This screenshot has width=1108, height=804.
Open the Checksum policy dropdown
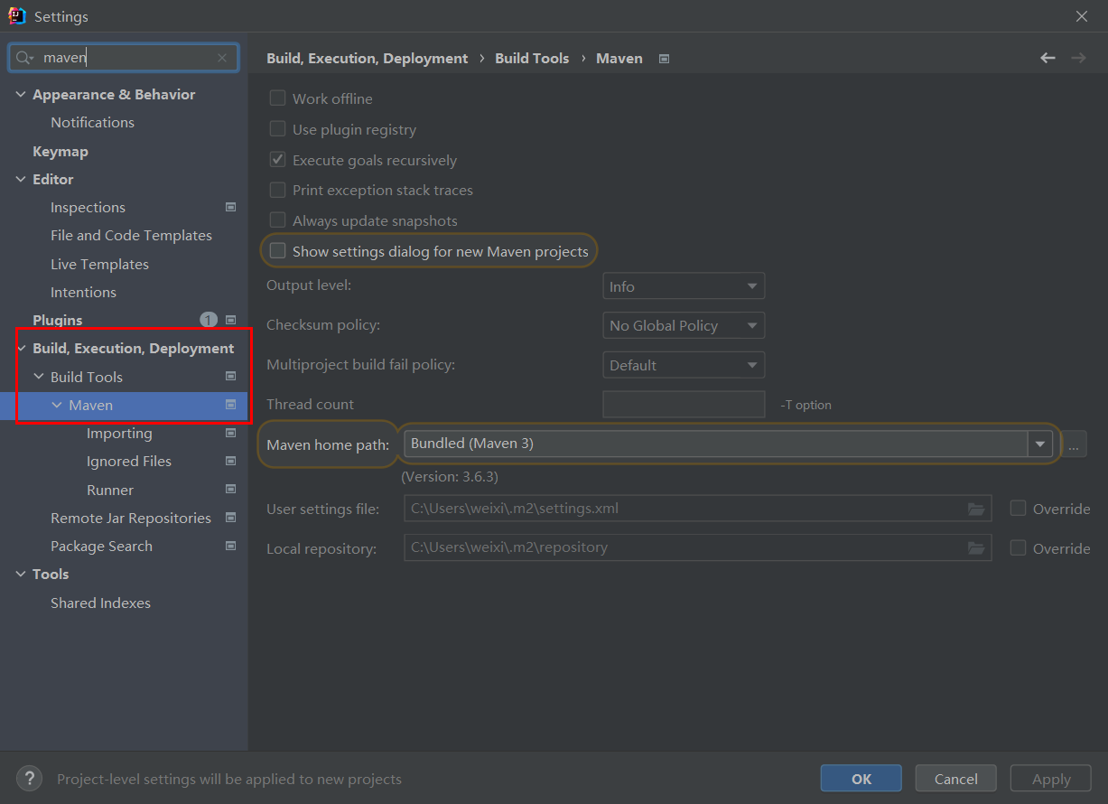point(683,325)
